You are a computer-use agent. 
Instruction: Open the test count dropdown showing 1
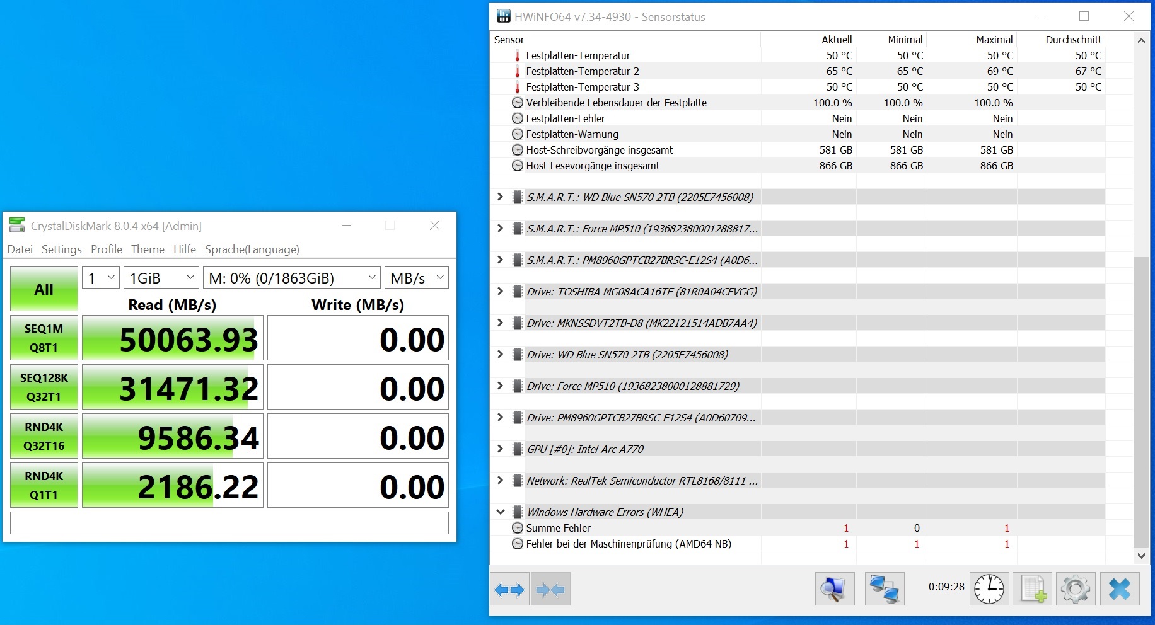tap(101, 278)
